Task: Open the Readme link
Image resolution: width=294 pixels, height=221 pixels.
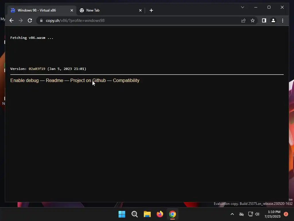Action: point(55,81)
